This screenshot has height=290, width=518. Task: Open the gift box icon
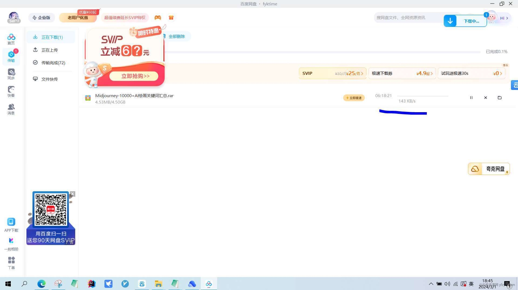click(x=171, y=17)
